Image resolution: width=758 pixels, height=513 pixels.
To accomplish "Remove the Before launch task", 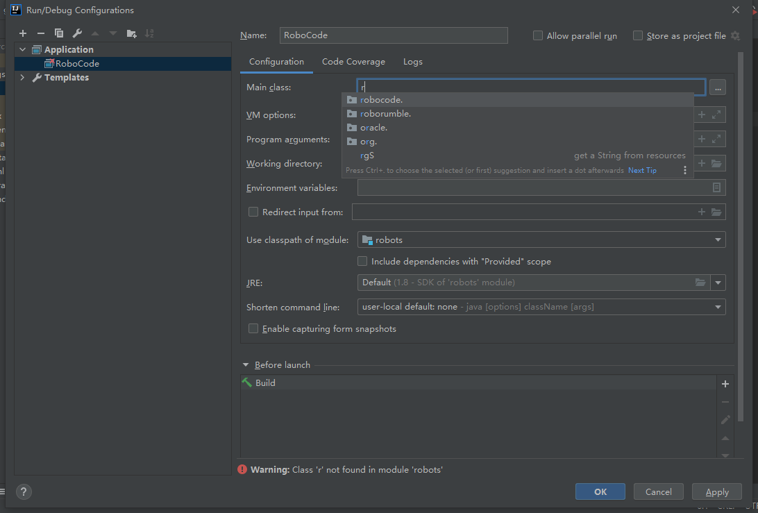I will point(725,402).
